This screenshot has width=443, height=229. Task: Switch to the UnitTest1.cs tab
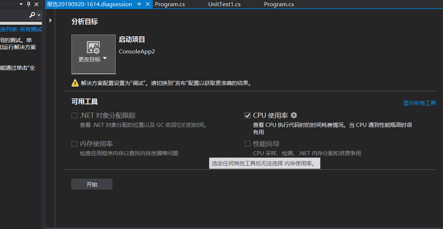point(224,4)
